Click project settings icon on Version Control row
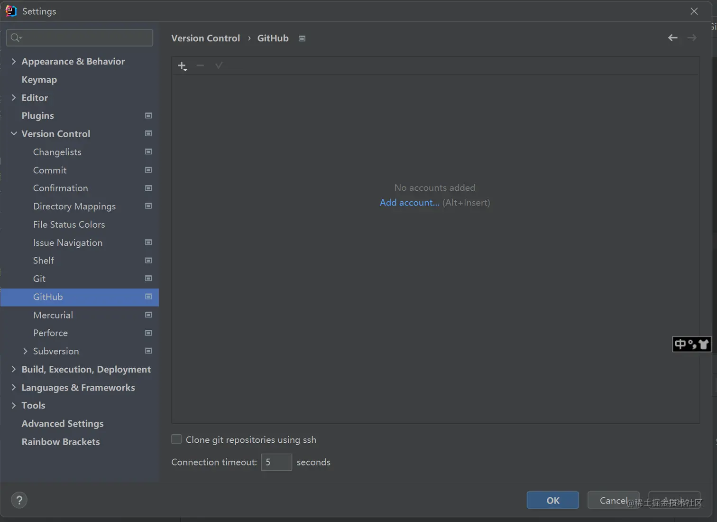This screenshot has width=717, height=522. 148,134
